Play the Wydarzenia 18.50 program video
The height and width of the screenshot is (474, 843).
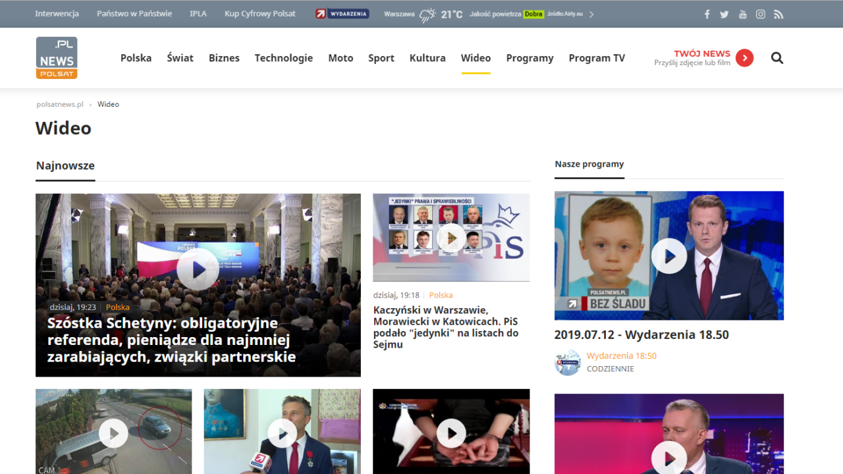(x=669, y=255)
